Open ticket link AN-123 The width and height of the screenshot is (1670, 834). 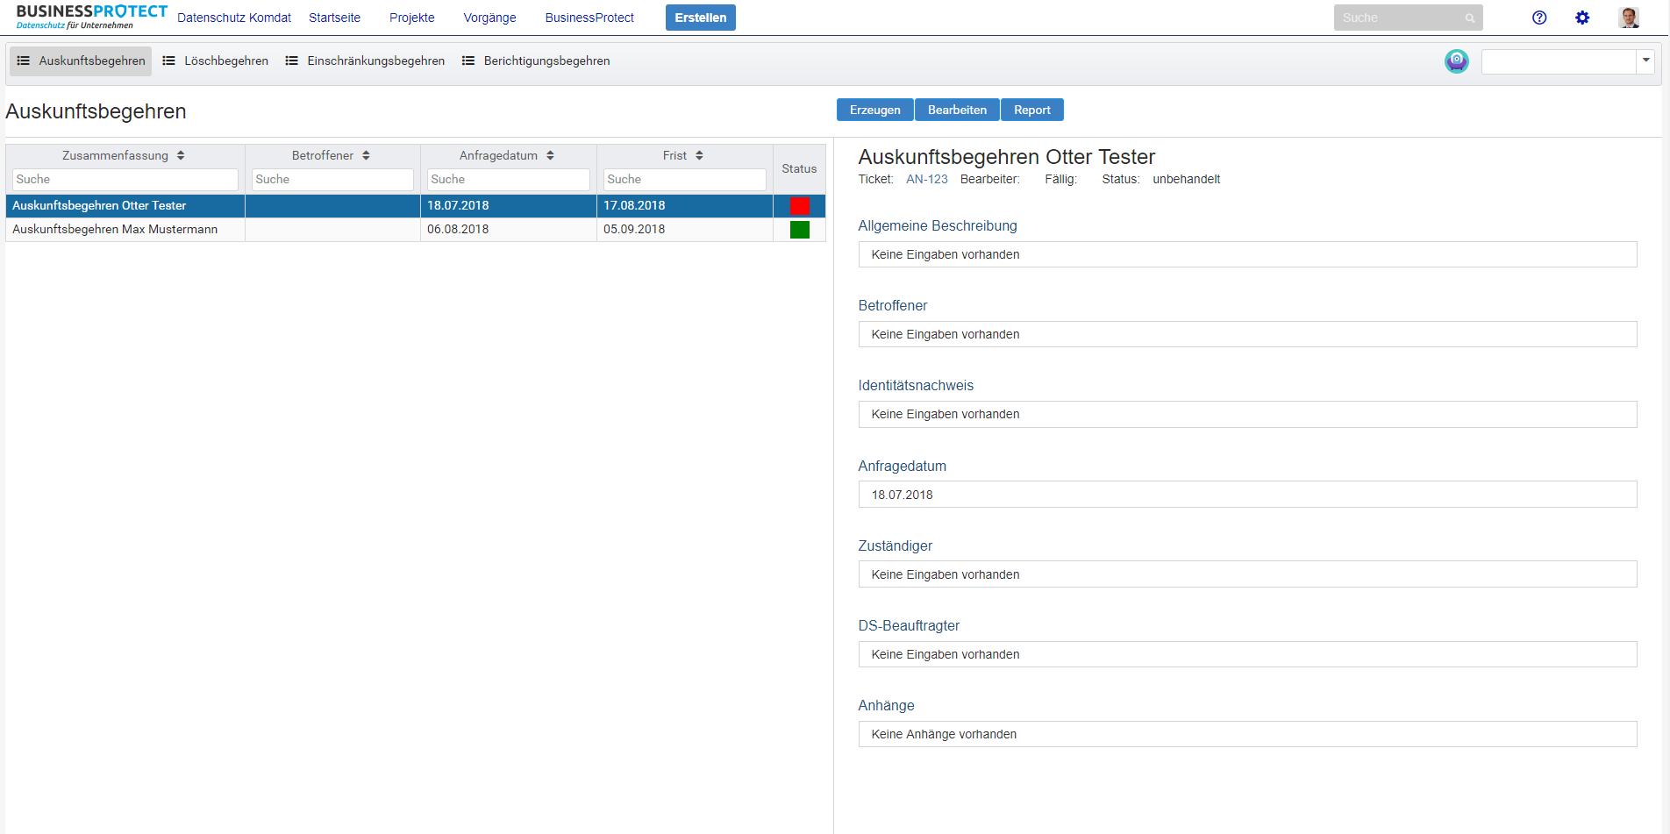[x=927, y=179]
